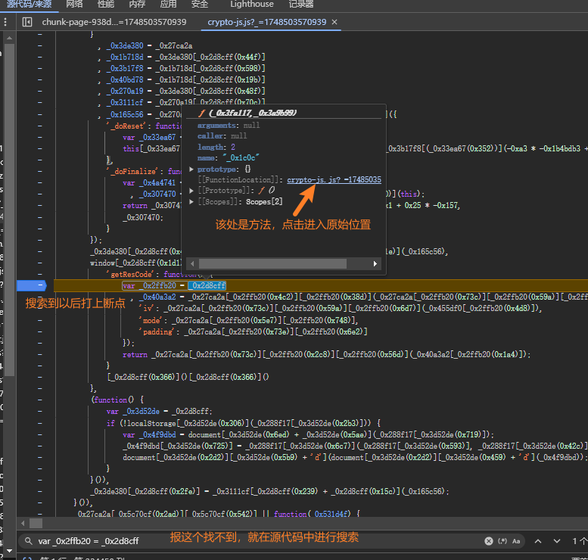This screenshot has width=588, height=560.
Task: Expand the [[Prototype]] entry
Action: click(x=191, y=190)
